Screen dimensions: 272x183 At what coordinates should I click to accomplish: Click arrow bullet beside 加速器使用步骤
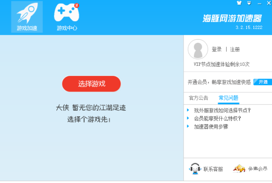tap(188, 126)
